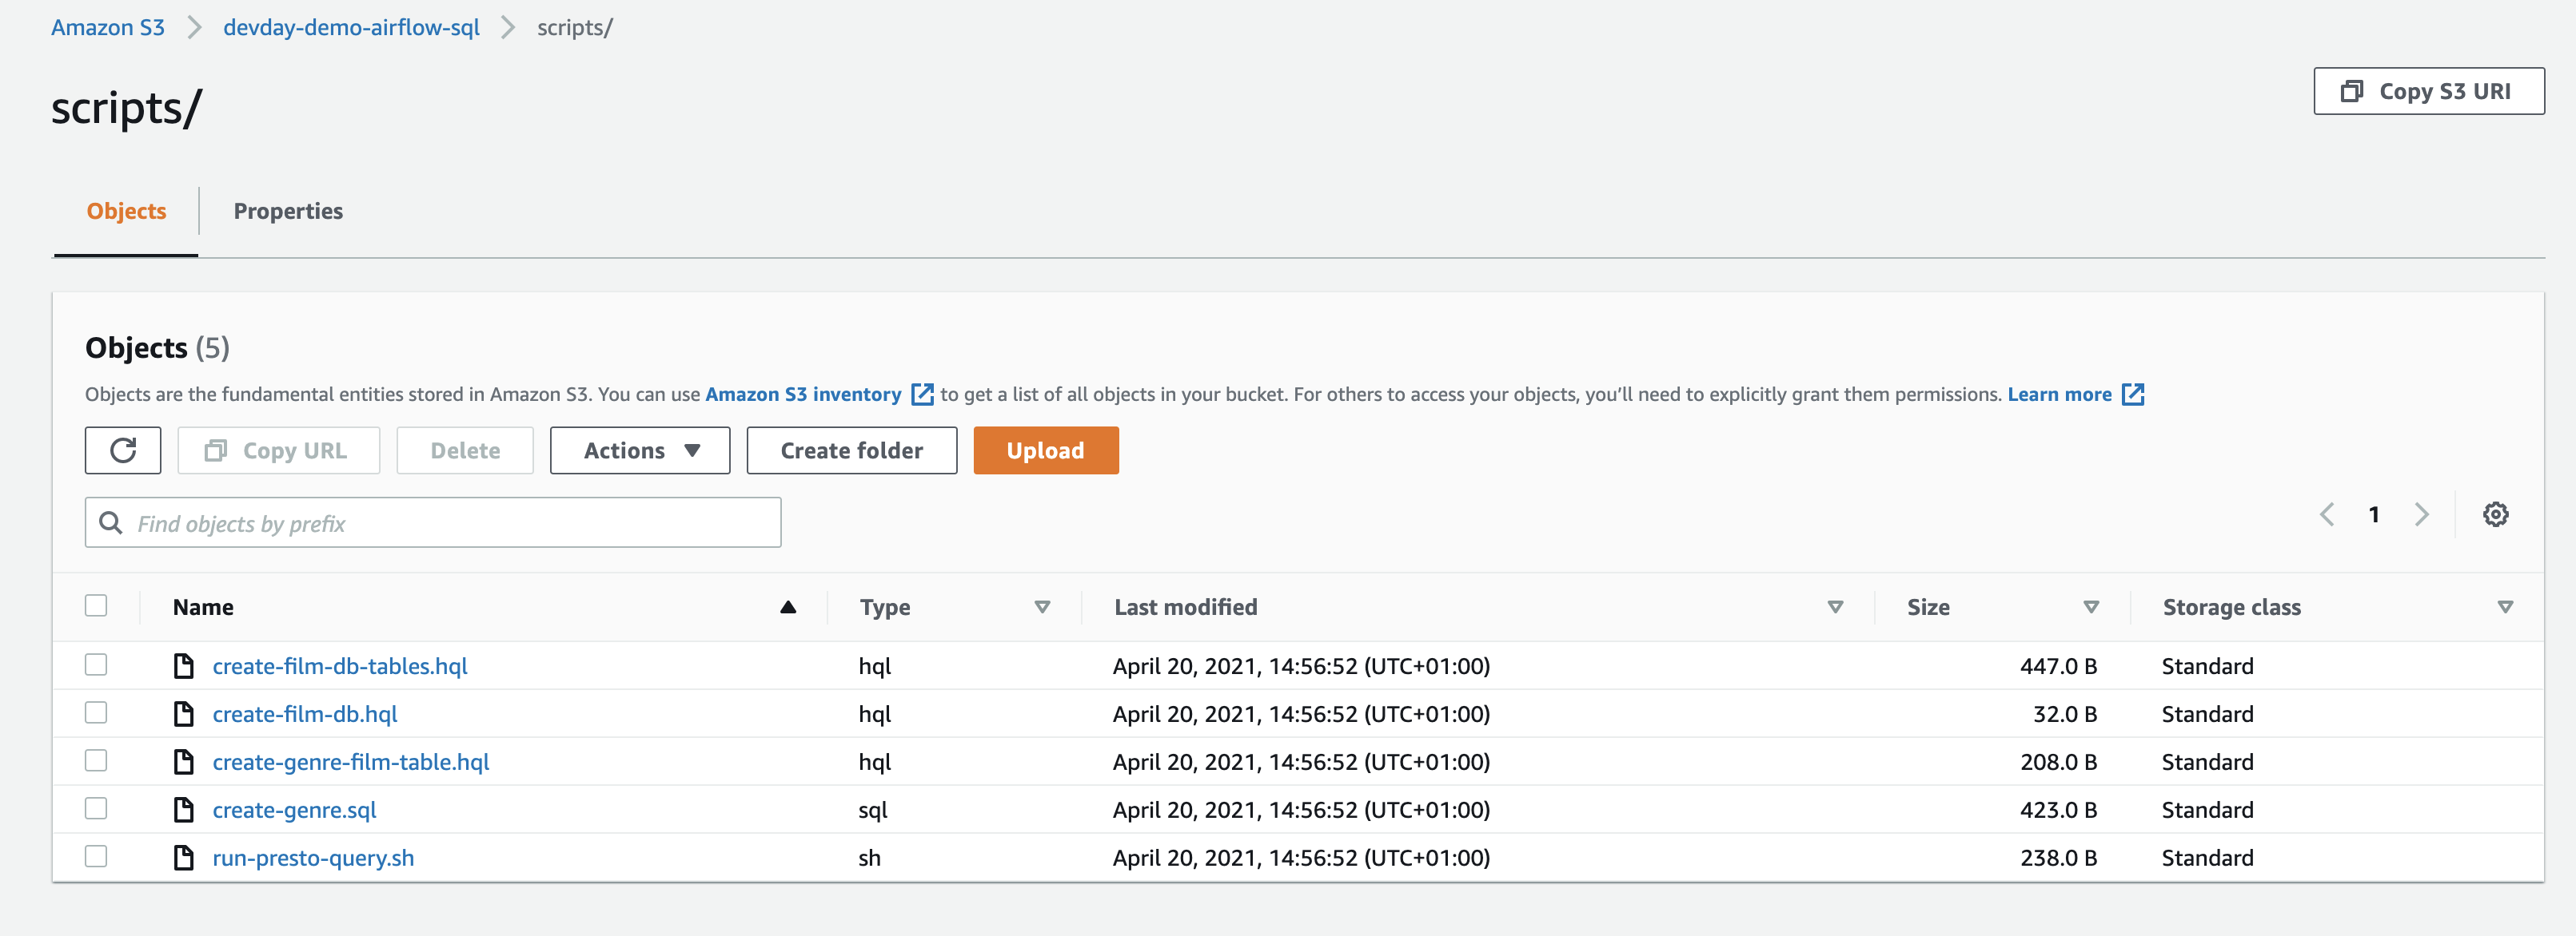Viewport: 2576px width, 936px height.
Task: Check the create-film-db-tables.hql row checkbox
Action: (x=96, y=664)
